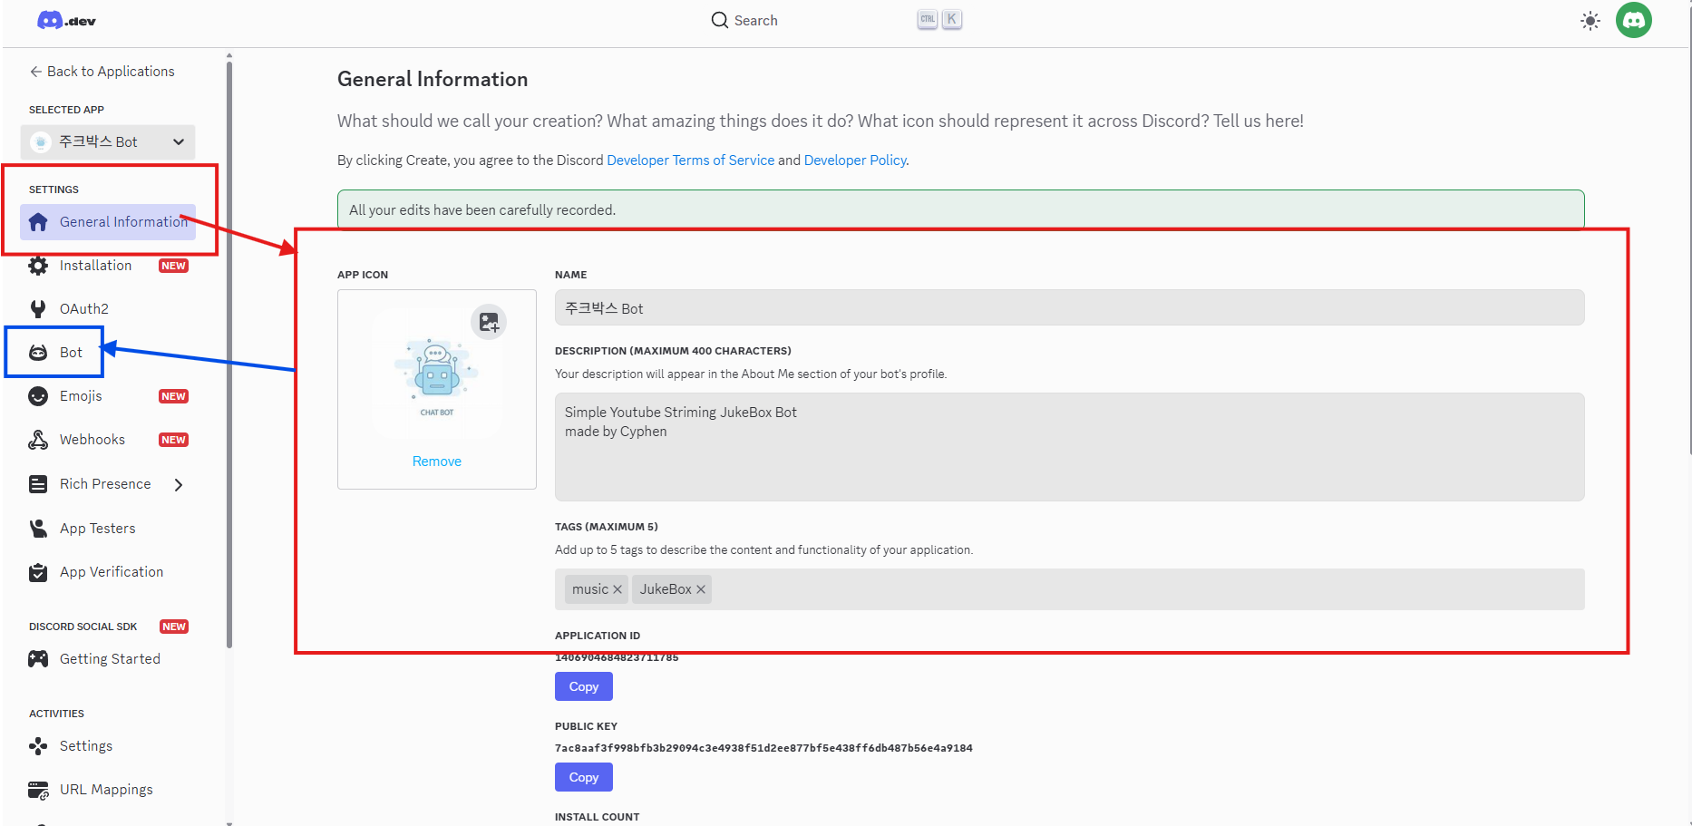
Task: Go Back to Applications
Action: [102, 72]
